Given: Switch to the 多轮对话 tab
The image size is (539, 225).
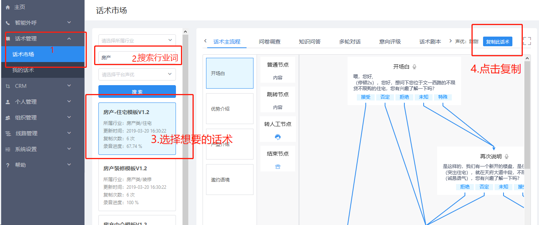Looking at the screenshot, I should pos(350,42).
